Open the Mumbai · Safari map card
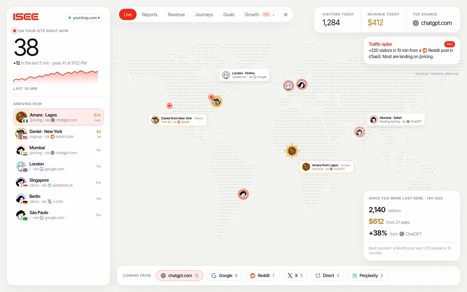The height and width of the screenshot is (292, 467). point(396,119)
